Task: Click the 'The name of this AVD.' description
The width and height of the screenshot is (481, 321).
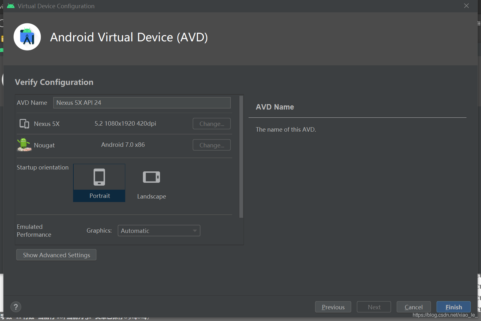Action: (x=286, y=129)
